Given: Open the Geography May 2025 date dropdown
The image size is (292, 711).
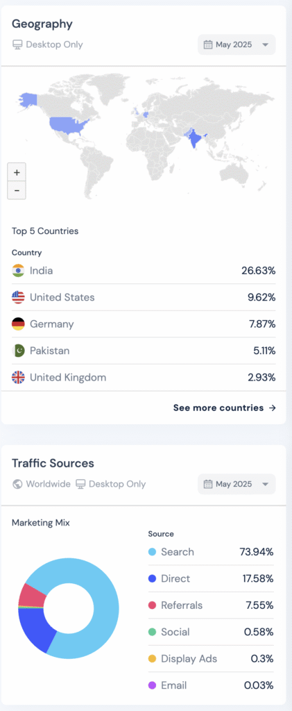Looking at the screenshot, I should tap(237, 44).
